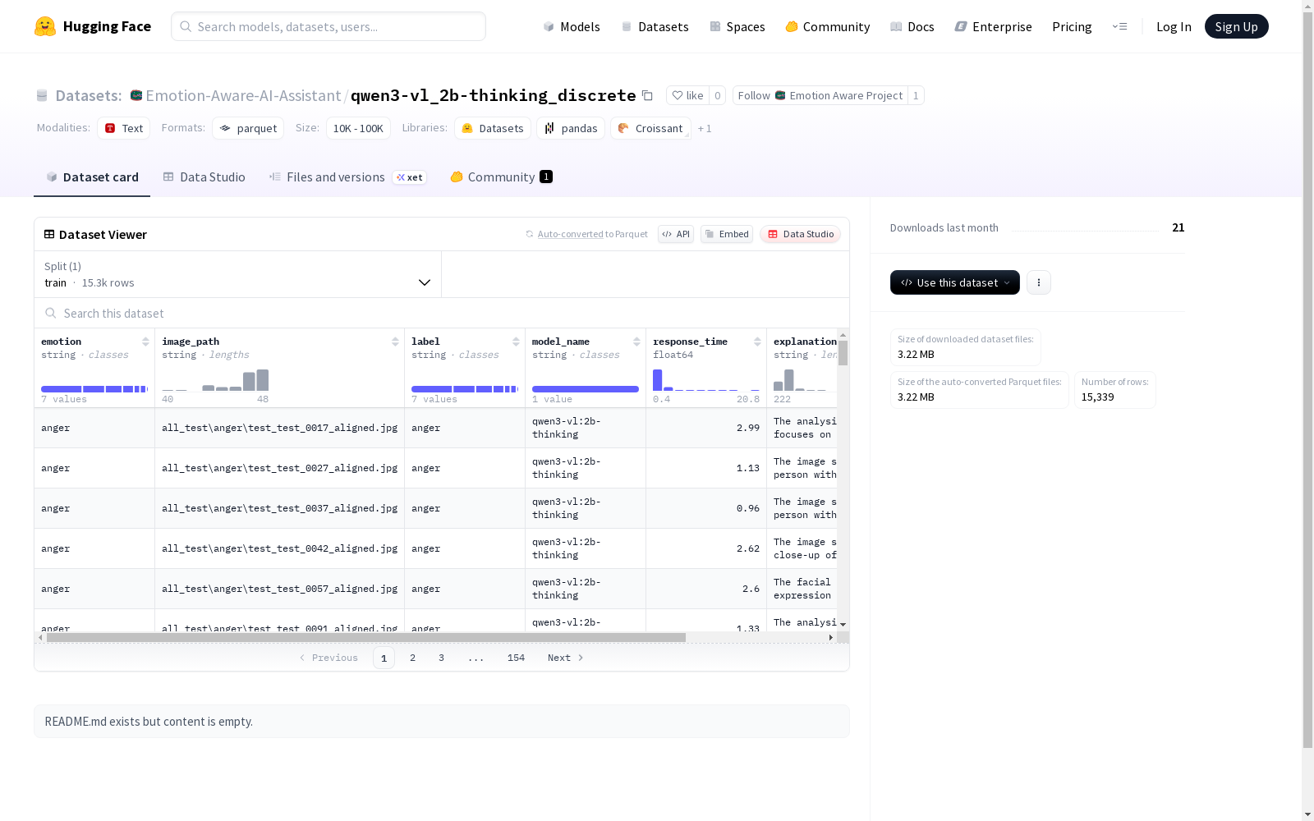The image size is (1314, 821).
Task: Open Data Studio from the viewer header
Action: click(x=800, y=234)
